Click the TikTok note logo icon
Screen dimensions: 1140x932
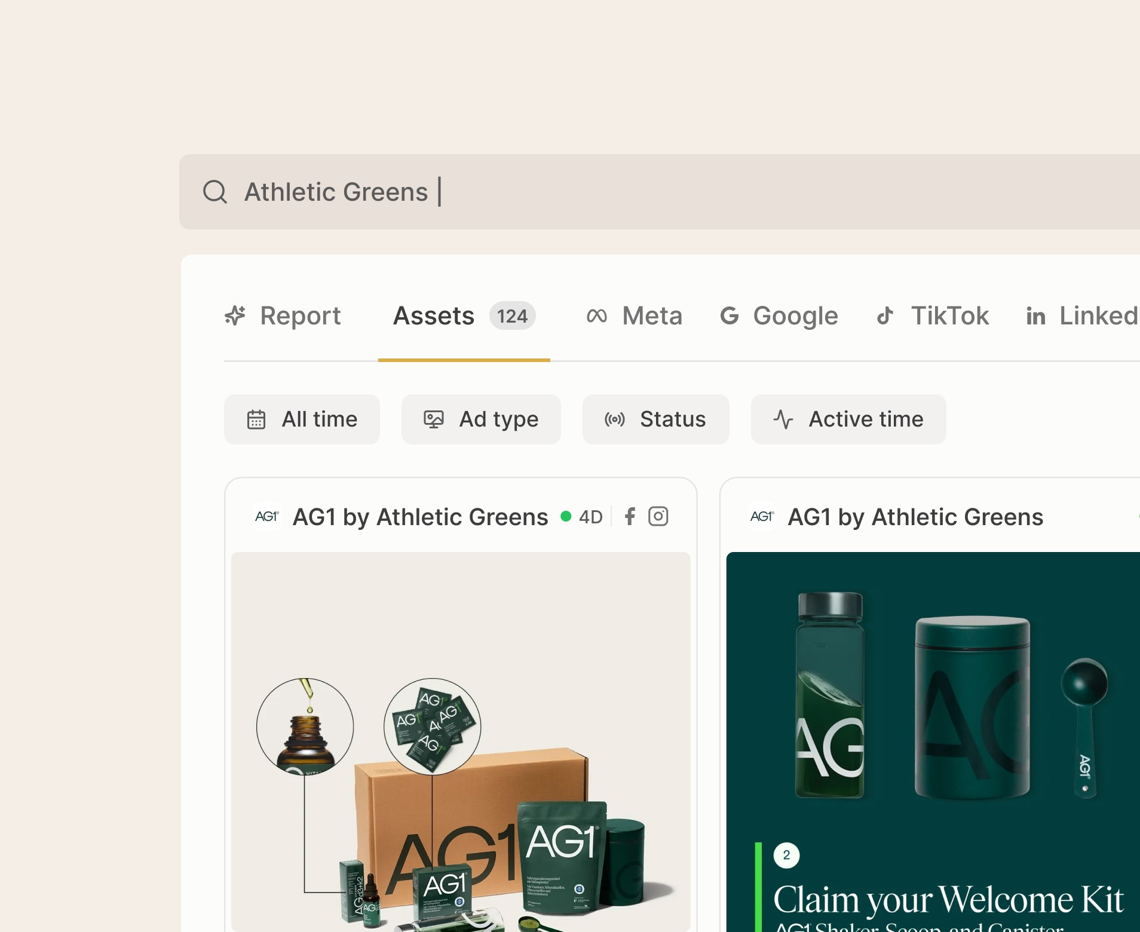885,315
